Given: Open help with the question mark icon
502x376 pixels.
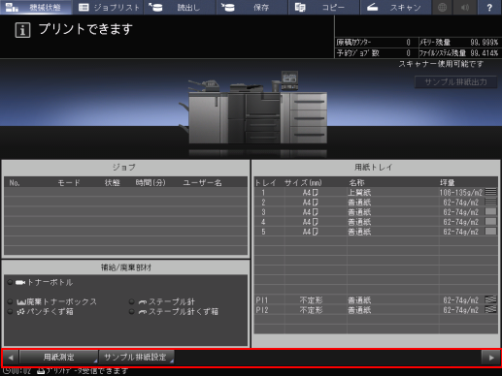Looking at the screenshot, I should point(489,7).
